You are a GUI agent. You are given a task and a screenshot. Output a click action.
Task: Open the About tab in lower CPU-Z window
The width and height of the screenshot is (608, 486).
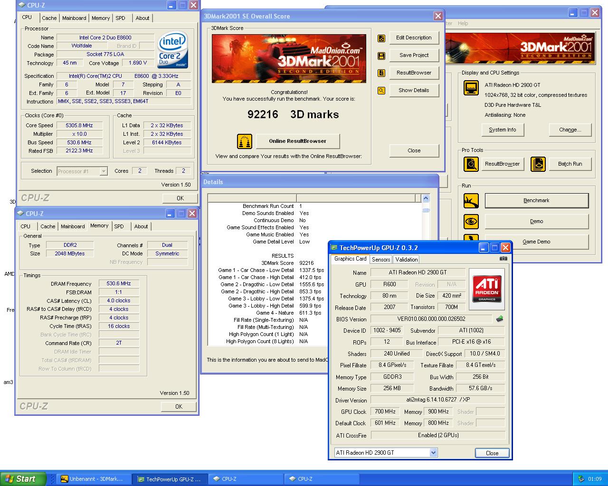coord(141,226)
